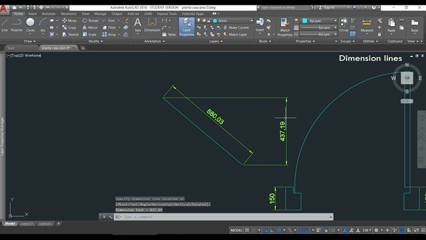This screenshot has width=426, height=240.
Task: Expand the Block panel
Action: [265, 41]
